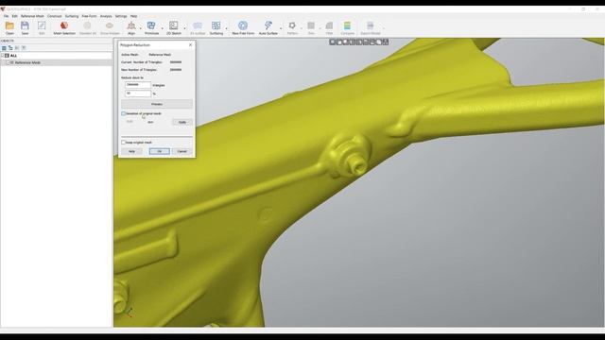Expand the Primitives dropdown arrow
Screen dimensions: 605x340
[162, 28]
